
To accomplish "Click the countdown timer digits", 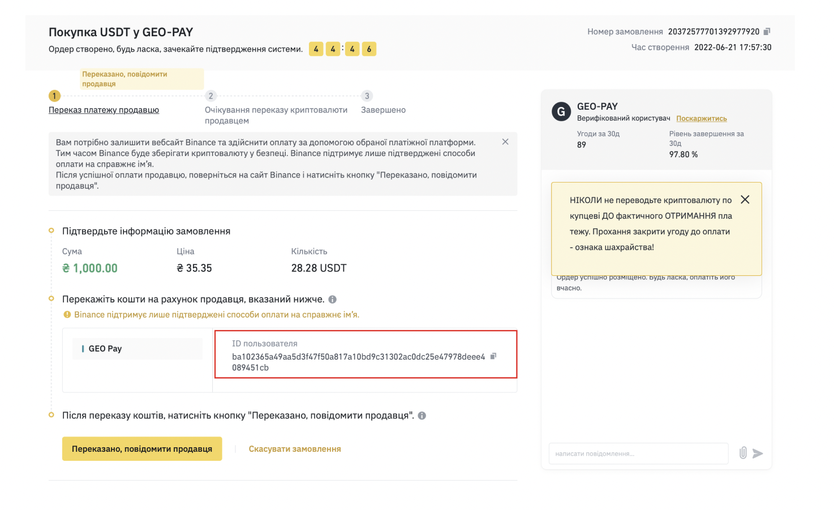I will pyautogui.click(x=342, y=49).
